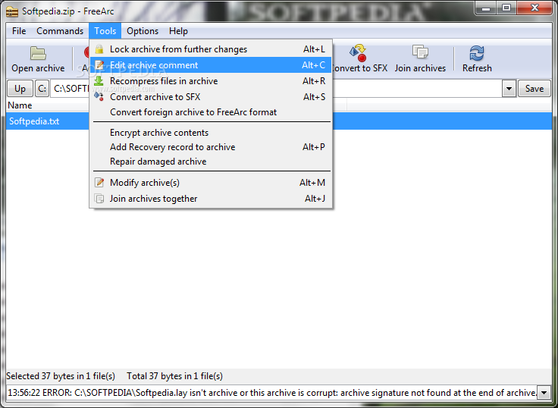The width and height of the screenshot is (558, 408).
Task: Open the Commands menu
Action: point(60,31)
